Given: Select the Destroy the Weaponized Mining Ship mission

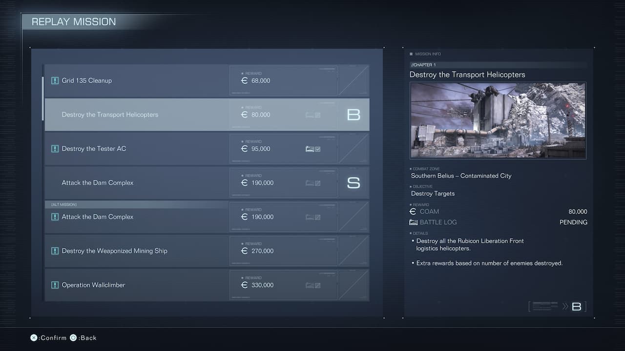Looking at the screenshot, I should tap(114, 251).
